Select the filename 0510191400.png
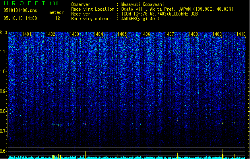 [x=20, y=10]
